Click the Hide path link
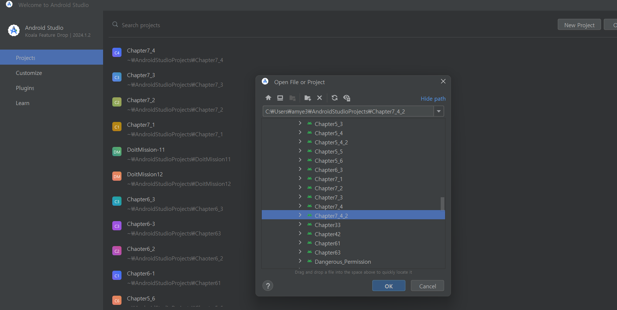 click(x=433, y=98)
